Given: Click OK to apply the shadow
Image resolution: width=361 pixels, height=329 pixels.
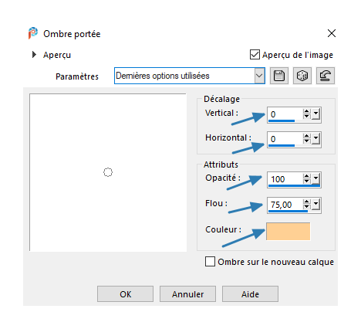Looking at the screenshot, I should point(125,293).
